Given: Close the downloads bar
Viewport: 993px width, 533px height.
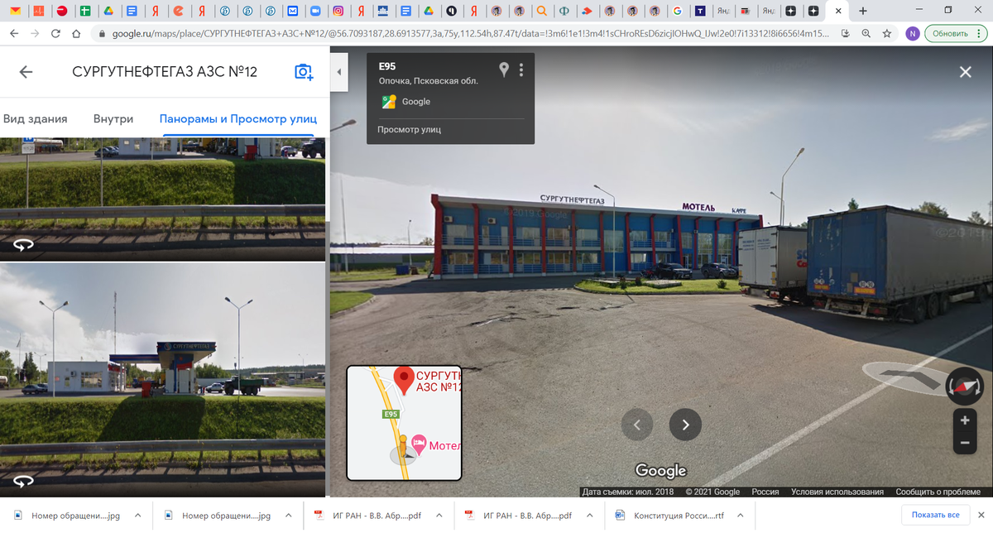Looking at the screenshot, I should pyautogui.click(x=981, y=515).
